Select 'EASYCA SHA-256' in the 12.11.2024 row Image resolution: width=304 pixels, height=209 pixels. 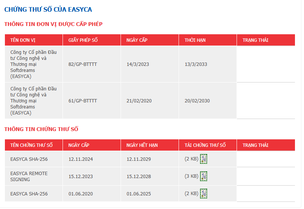29,159
